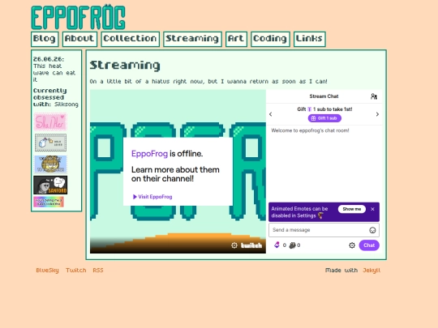Open the Twitch footer link
The image size is (438, 328).
(76, 270)
